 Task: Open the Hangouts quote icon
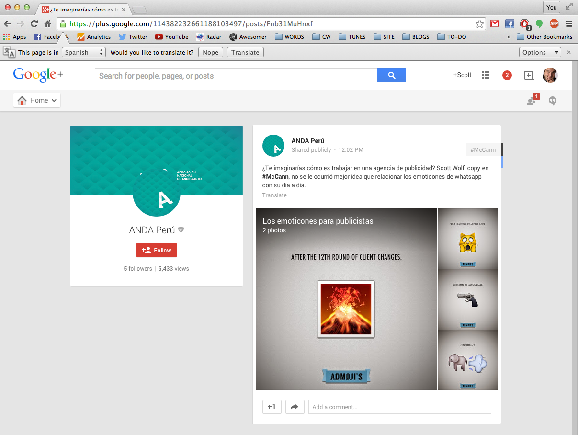click(553, 101)
